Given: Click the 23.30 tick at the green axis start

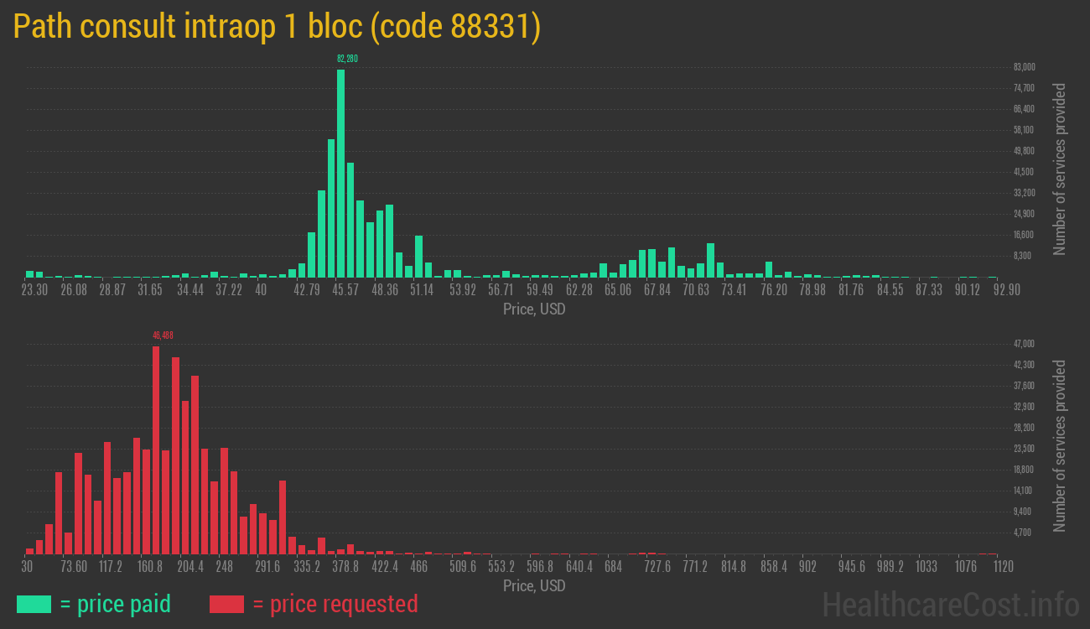Looking at the screenshot, I should pos(34,290).
